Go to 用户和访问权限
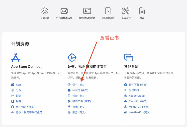187x127 pixels. coord(25,107)
